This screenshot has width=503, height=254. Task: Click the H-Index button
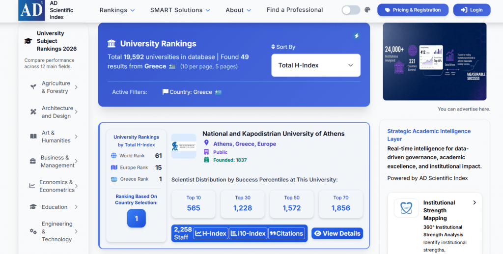(x=211, y=233)
